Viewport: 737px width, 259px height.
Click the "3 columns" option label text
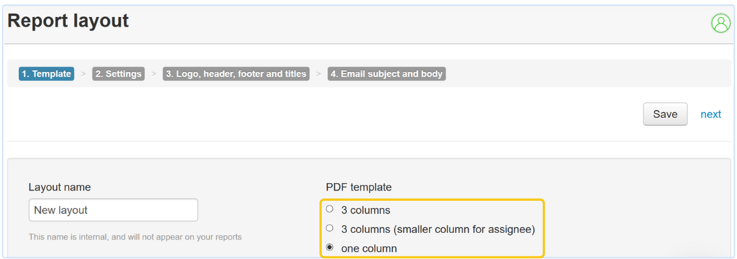tap(366, 210)
